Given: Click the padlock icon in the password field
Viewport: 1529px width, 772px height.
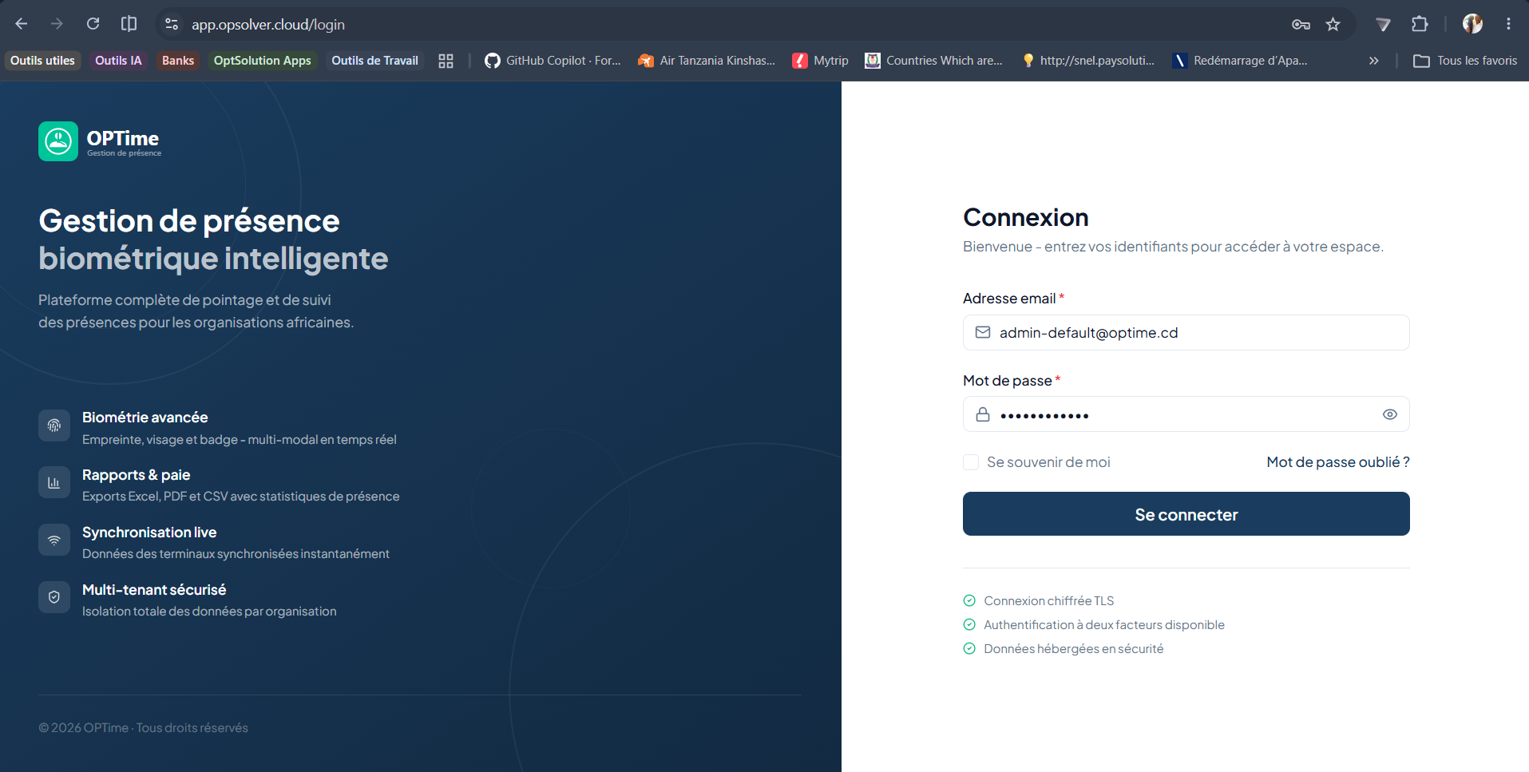Looking at the screenshot, I should point(983,414).
